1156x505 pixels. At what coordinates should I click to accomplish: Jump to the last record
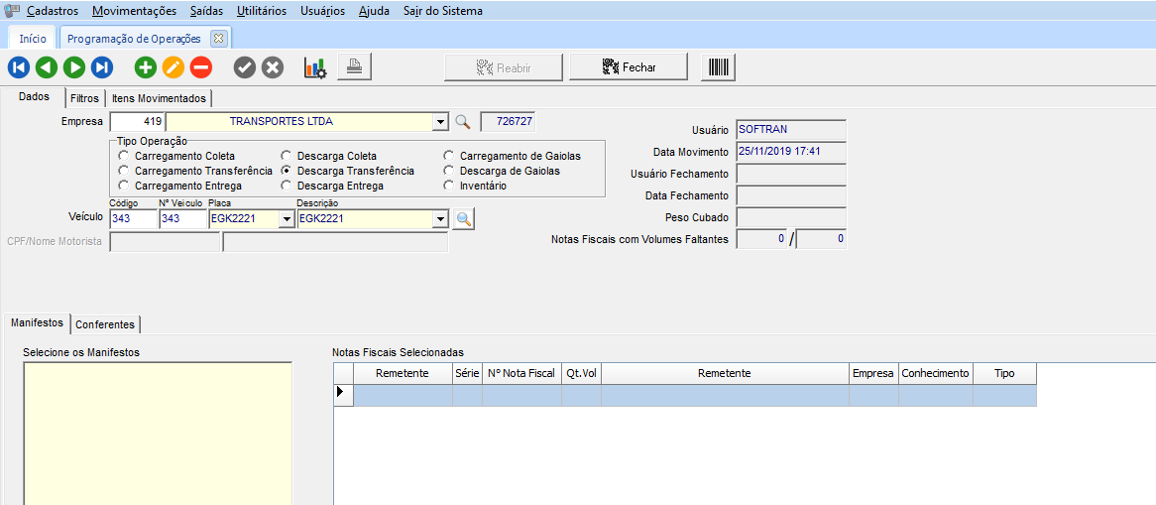(102, 67)
